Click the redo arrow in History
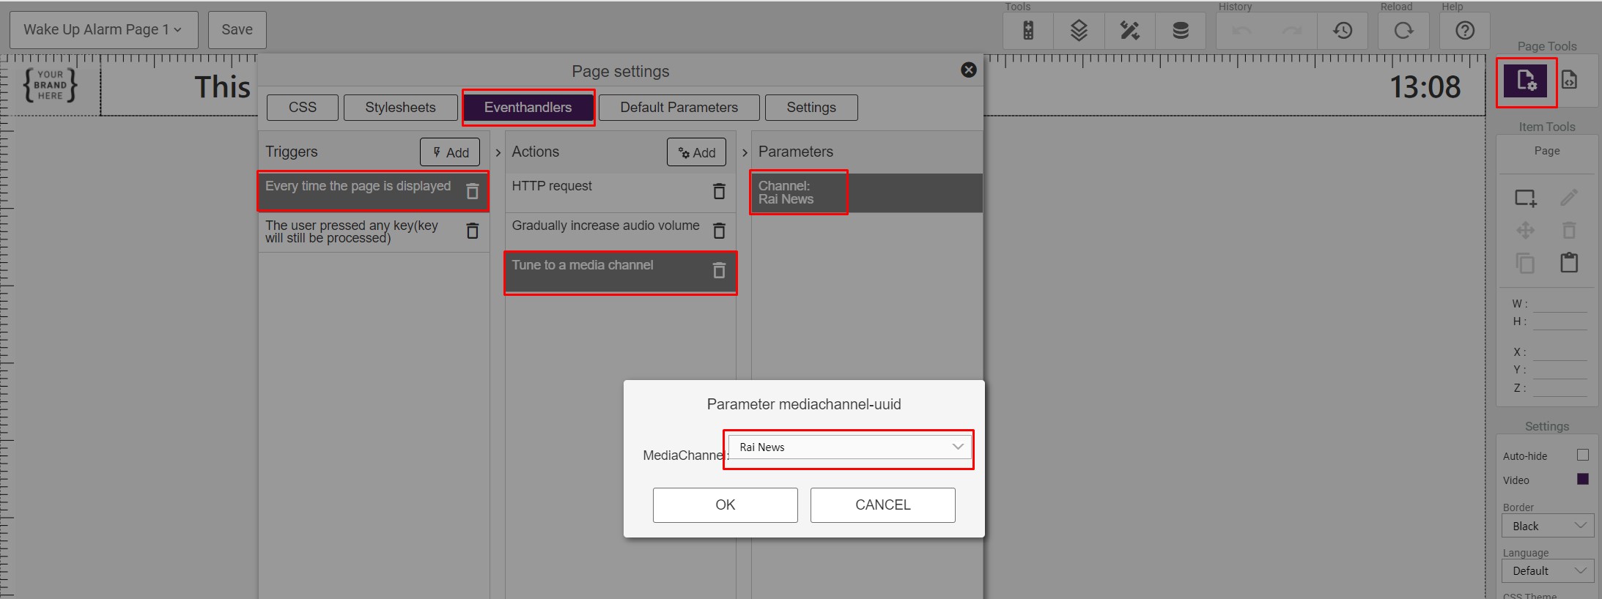 pyautogui.click(x=1292, y=31)
